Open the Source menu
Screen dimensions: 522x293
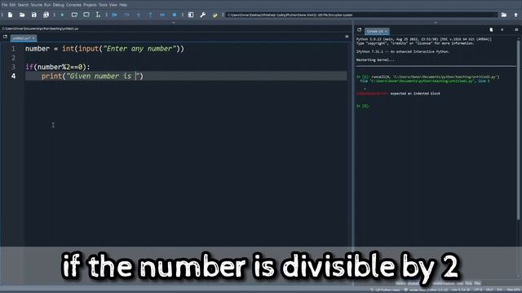(36, 5)
